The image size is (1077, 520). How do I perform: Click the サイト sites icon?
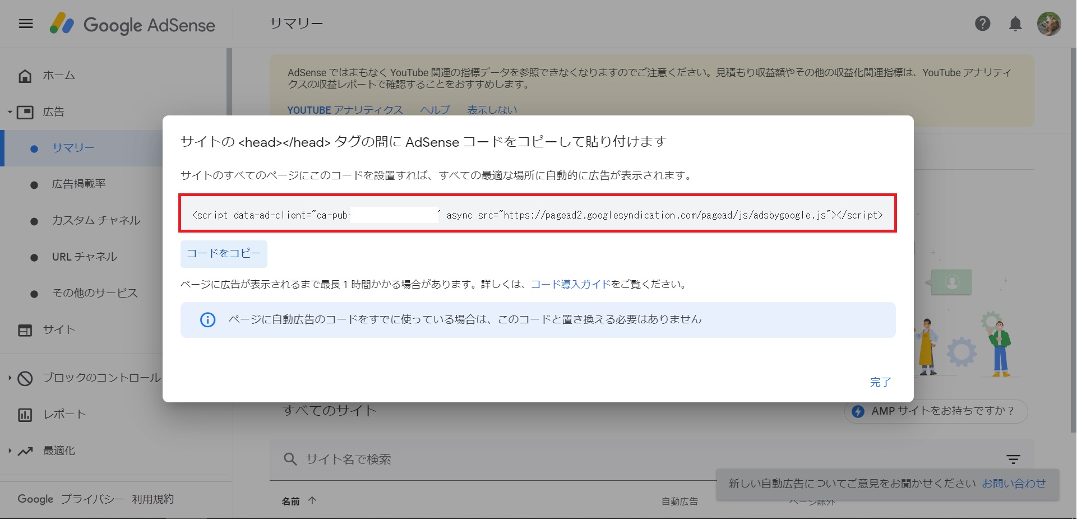coord(25,330)
